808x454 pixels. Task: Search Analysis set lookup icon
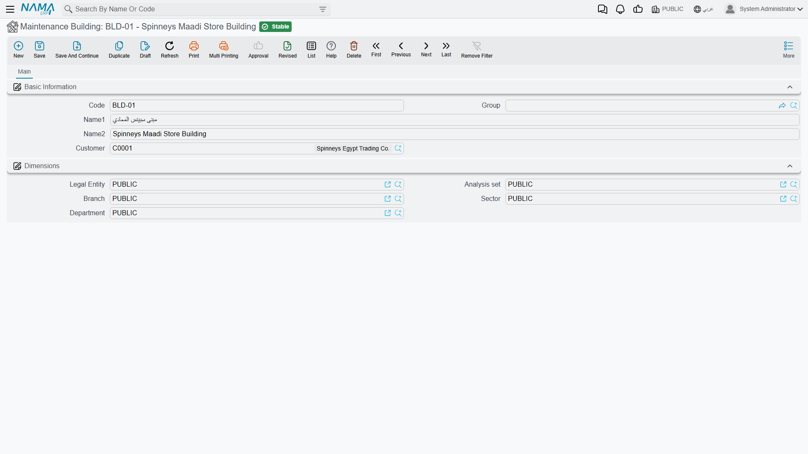(x=794, y=185)
